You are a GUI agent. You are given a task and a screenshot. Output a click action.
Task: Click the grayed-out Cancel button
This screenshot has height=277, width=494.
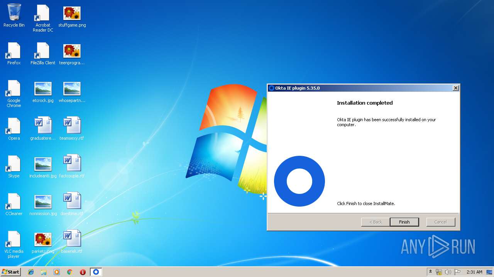click(x=440, y=222)
